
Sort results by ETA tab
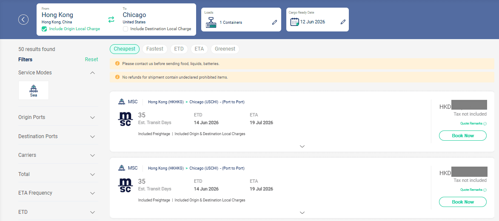[199, 49]
